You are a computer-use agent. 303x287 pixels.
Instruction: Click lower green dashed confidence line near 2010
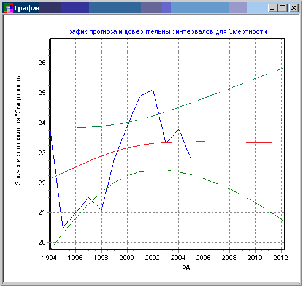(x=255, y=202)
